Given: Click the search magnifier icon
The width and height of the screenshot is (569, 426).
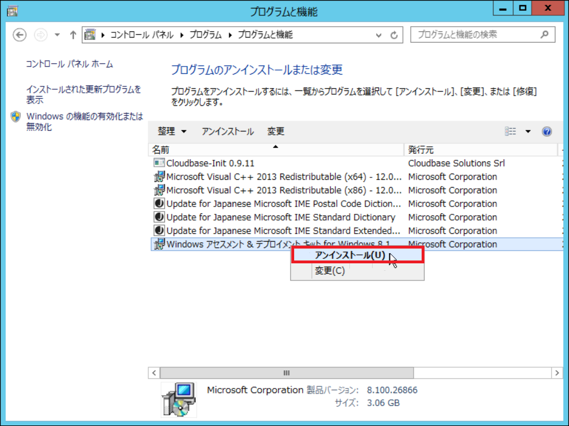Looking at the screenshot, I should (x=545, y=35).
